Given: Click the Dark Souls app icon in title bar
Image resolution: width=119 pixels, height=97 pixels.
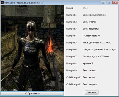Looking at the screenshot, I should coord(2,3).
